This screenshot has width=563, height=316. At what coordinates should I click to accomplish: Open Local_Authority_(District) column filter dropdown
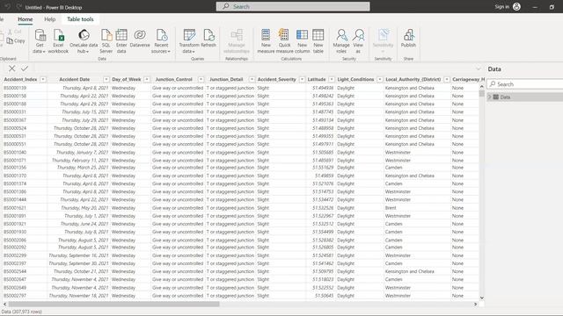pos(447,79)
